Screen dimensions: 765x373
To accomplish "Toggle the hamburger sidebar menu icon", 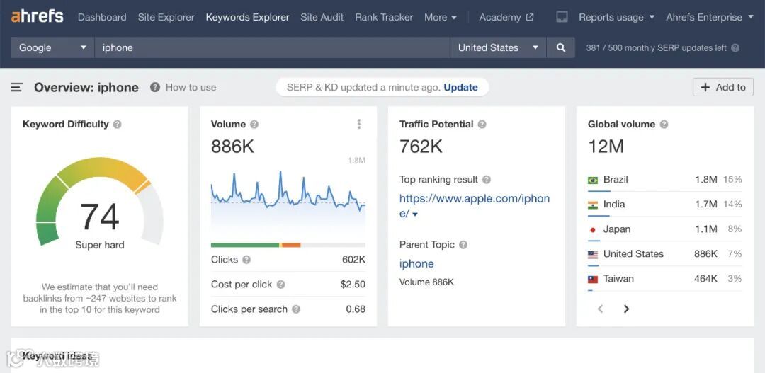I will [17, 88].
